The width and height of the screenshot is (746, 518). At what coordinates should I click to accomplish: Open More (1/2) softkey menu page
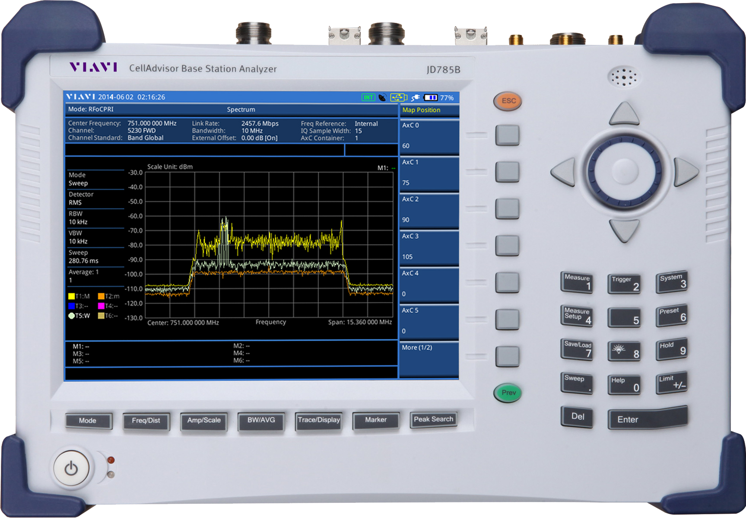[429, 359]
